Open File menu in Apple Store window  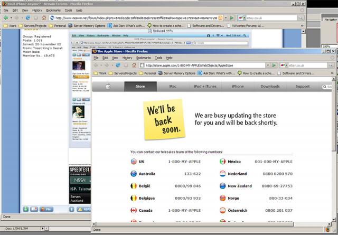[x=96, y=58]
